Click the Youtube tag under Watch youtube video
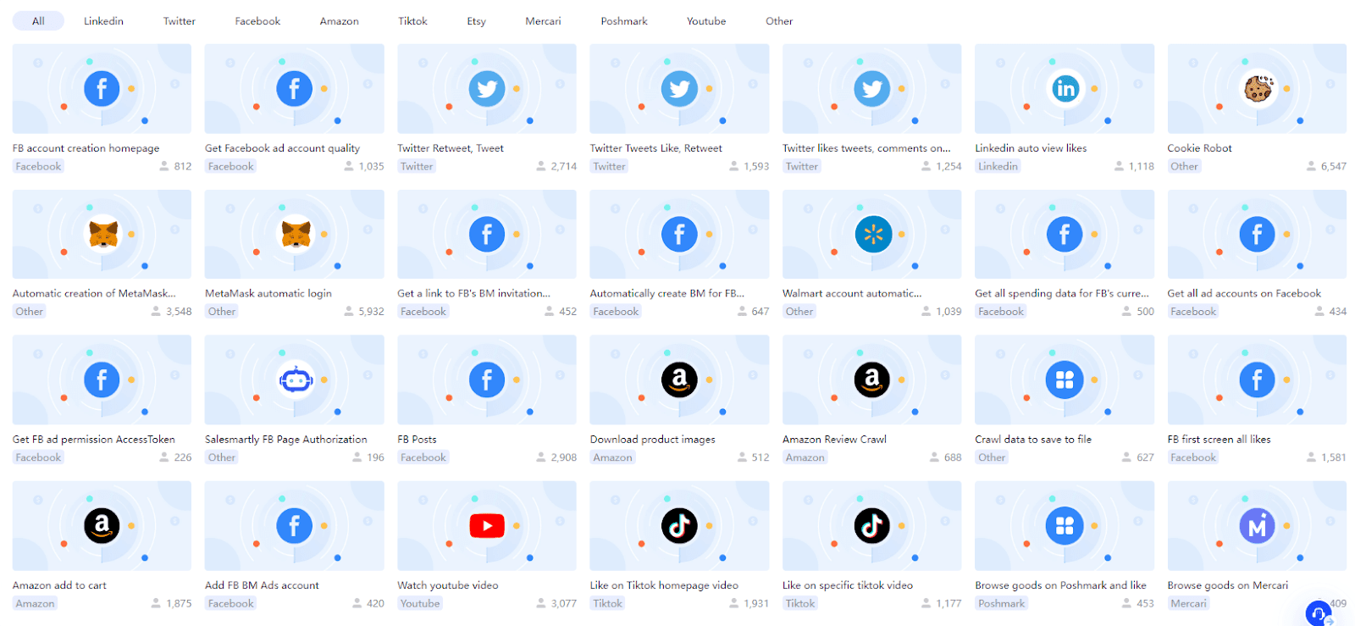 (x=420, y=604)
